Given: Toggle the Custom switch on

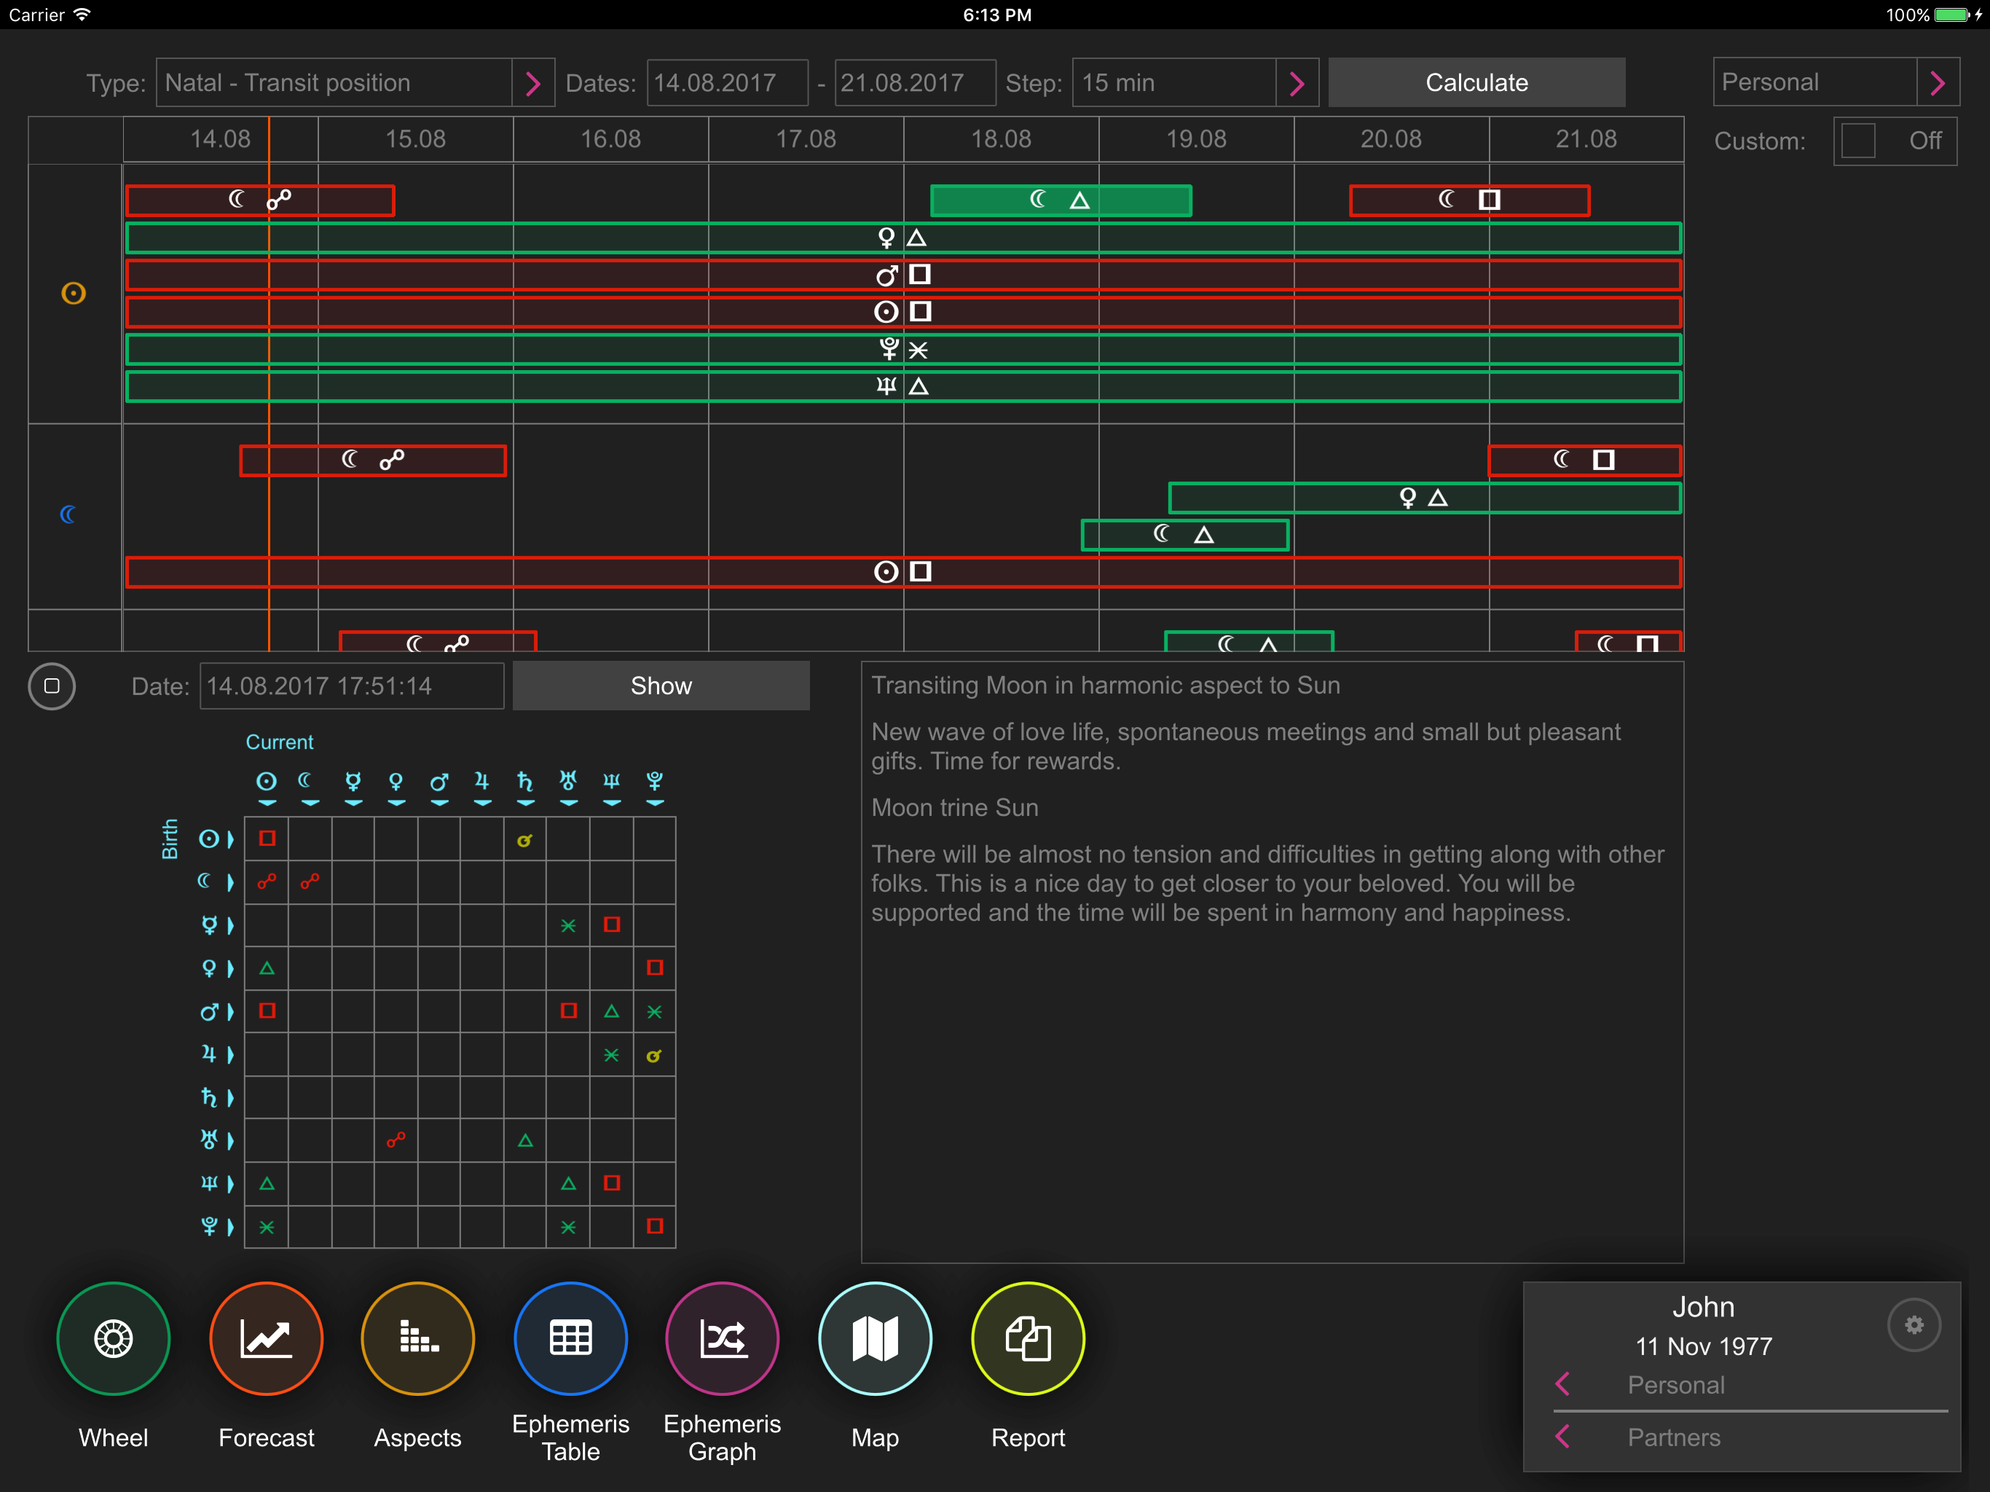Looking at the screenshot, I should (x=1895, y=141).
